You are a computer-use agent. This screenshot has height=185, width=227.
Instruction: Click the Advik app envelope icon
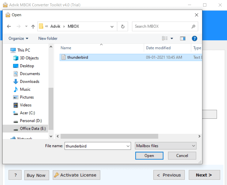pyautogui.click(x=5, y=5)
